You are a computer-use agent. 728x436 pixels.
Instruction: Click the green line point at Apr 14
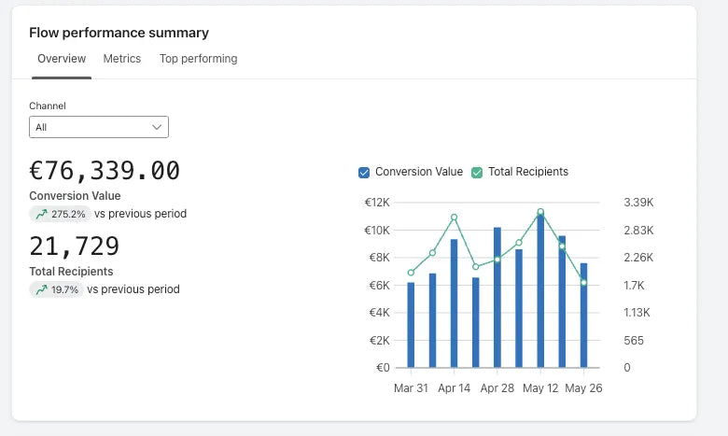pyautogui.click(x=455, y=218)
